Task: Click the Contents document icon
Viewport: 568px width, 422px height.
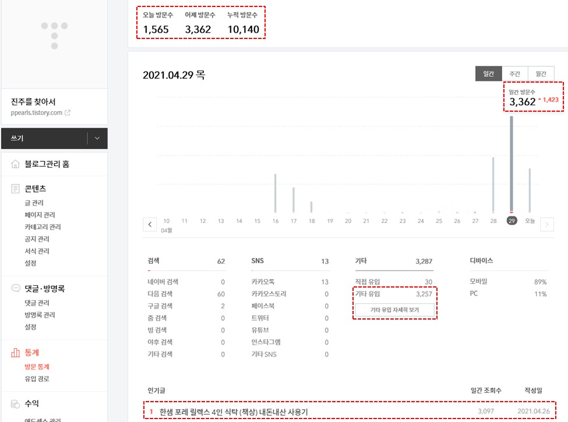Action: tap(15, 189)
